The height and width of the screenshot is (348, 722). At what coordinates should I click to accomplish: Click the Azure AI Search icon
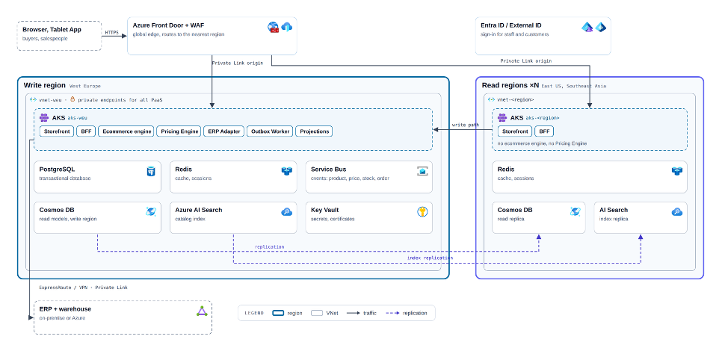click(287, 212)
